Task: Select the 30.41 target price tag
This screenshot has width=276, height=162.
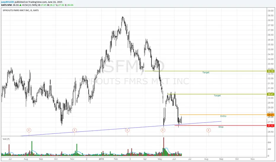Action: pos(271,94)
